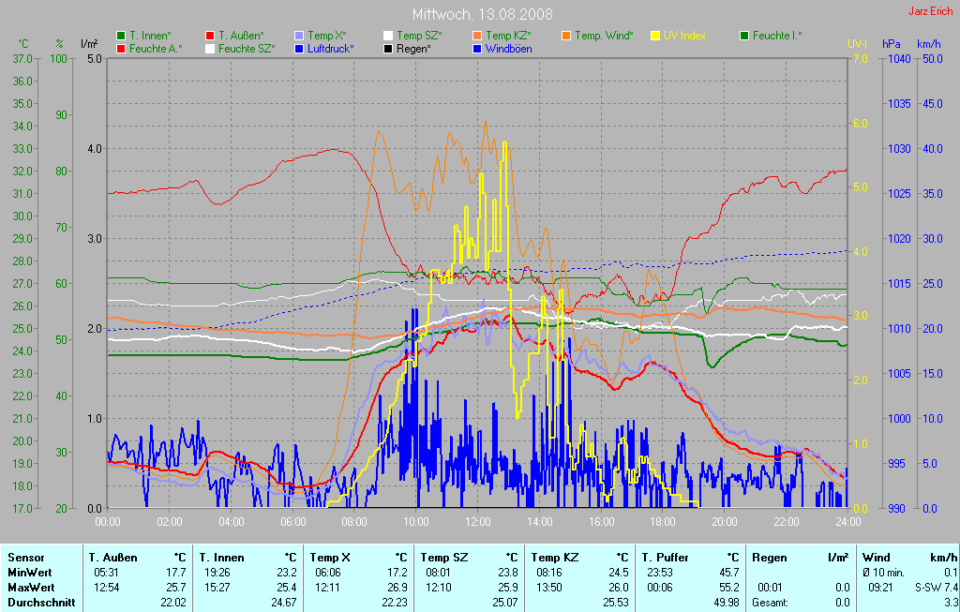Click the T. Innen* legend label
960x612 pixels.
pyautogui.click(x=149, y=37)
